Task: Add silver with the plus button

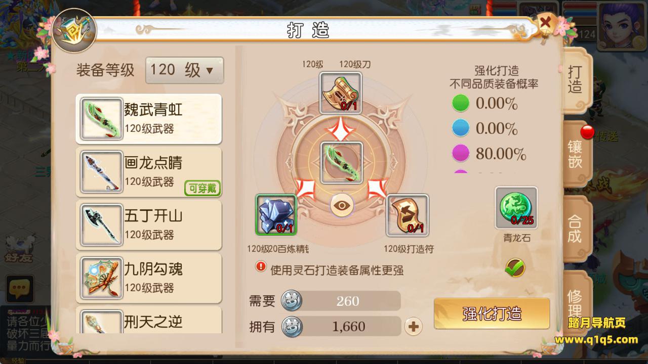Action: pos(414,327)
